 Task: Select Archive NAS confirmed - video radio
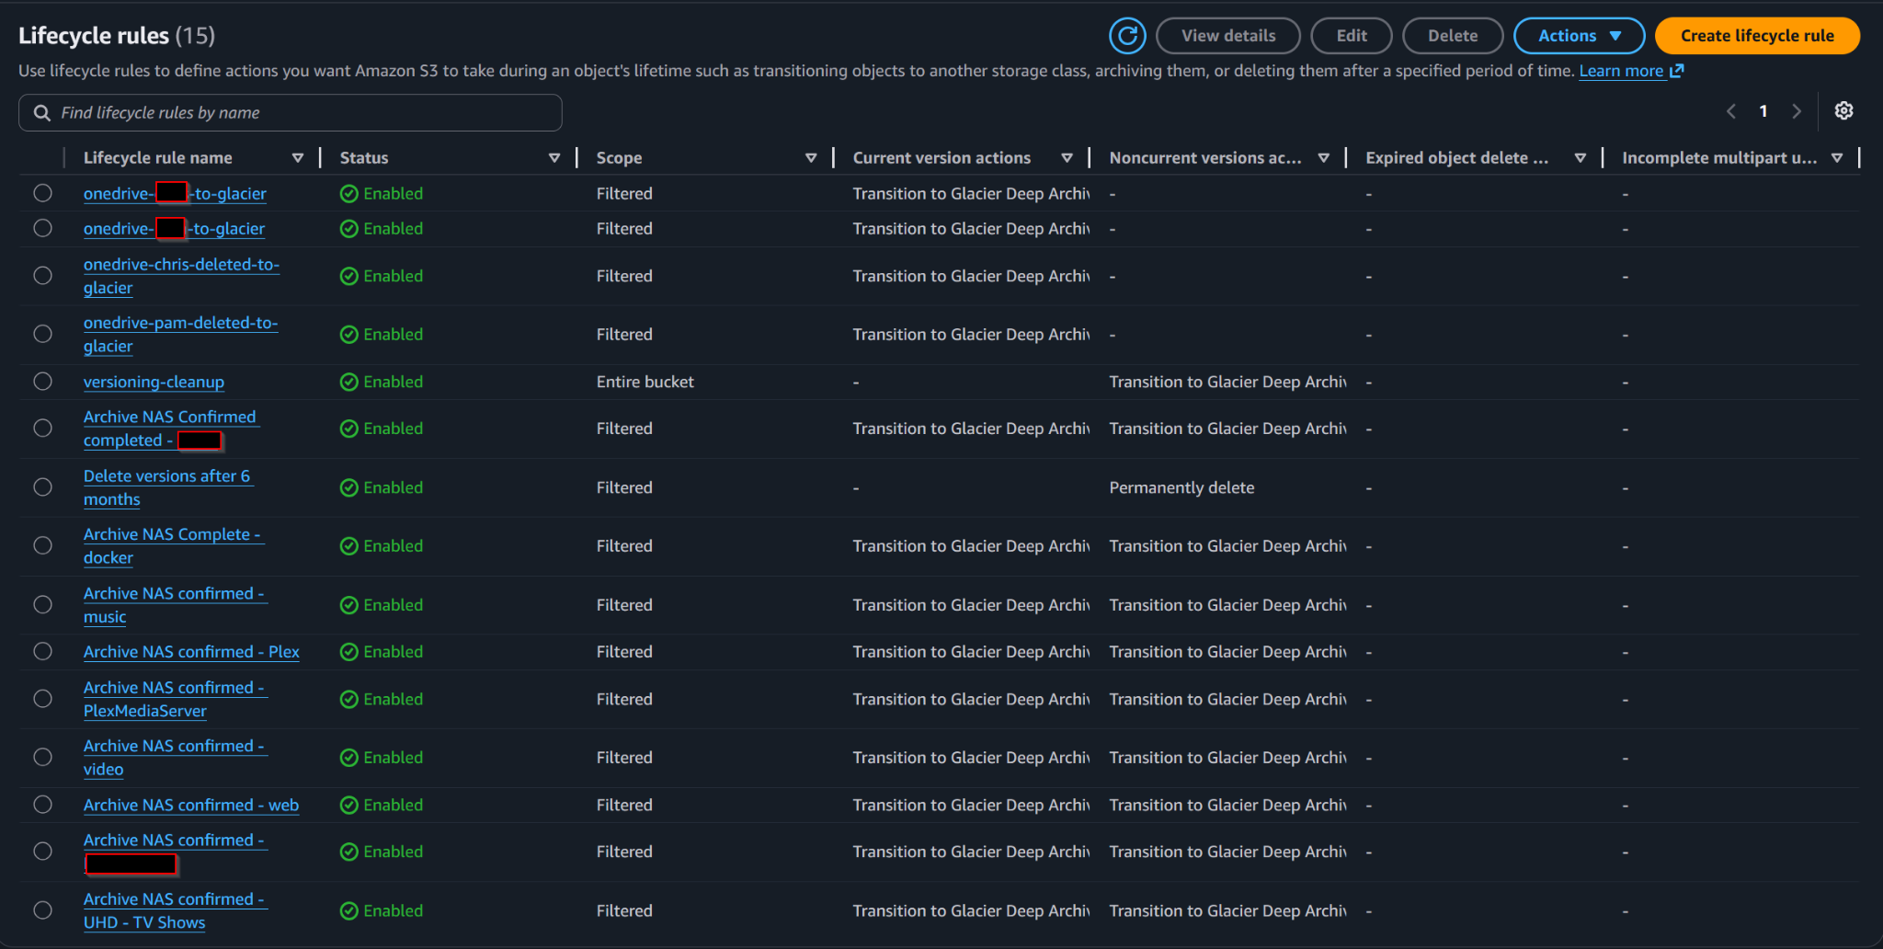coord(42,757)
